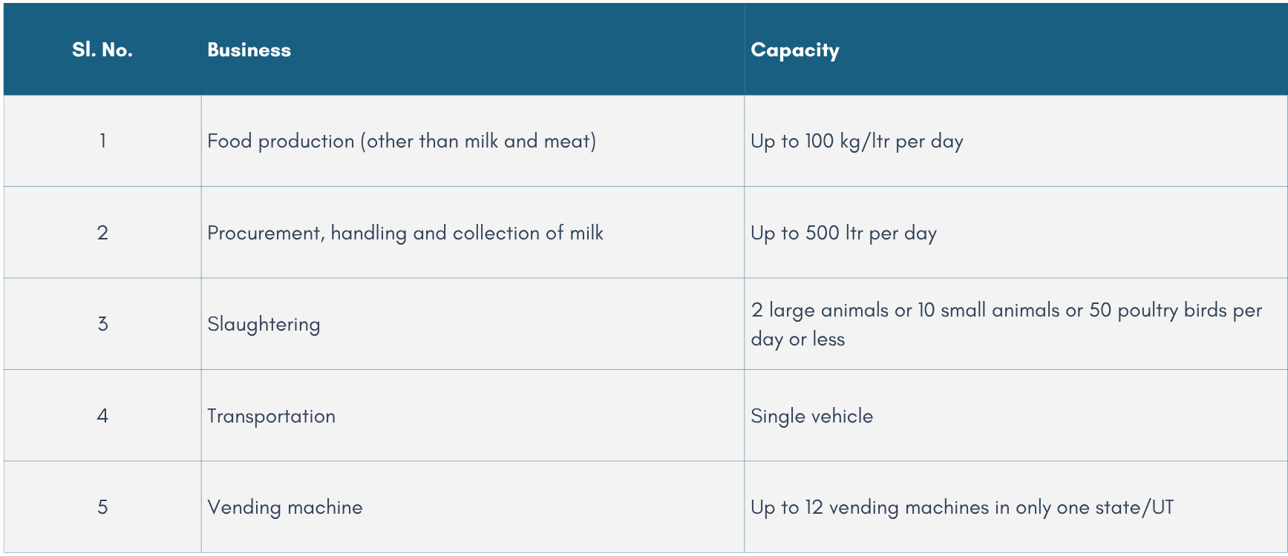Select the Up to 100 kg/ltr capacity

tap(857, 141)
